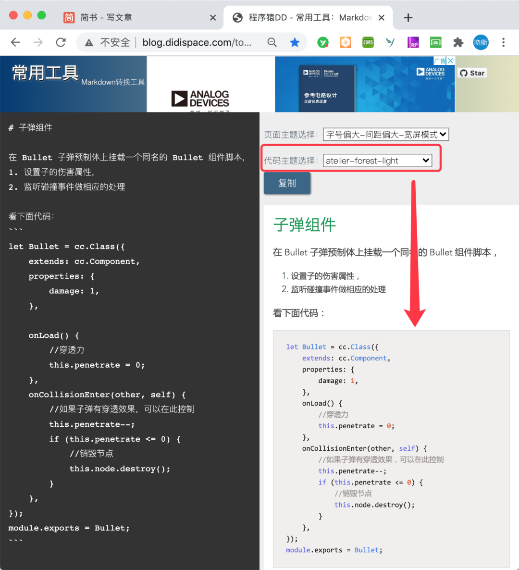This screenshot has height=570, width=519.
Task: Open the green bird extension icon
Action: point(390,42)
